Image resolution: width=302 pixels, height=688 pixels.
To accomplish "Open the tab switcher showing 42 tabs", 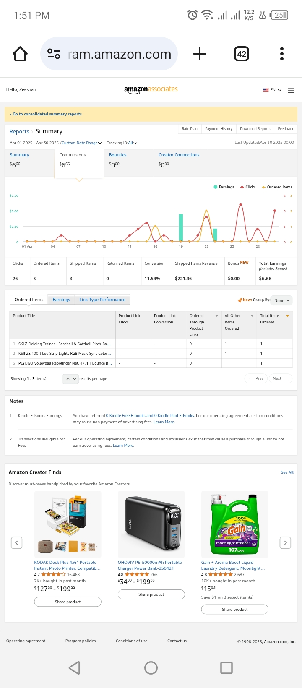I will (241, 54).
